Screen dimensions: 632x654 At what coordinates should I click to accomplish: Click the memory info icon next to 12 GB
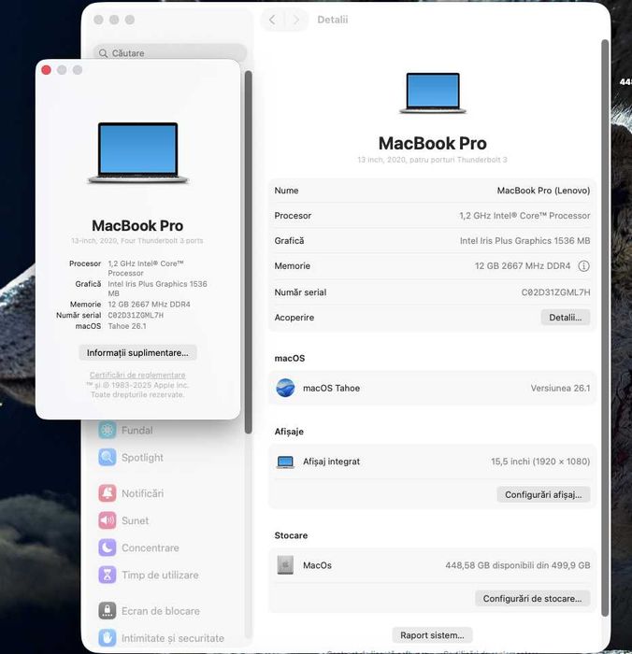pyautogui.click(x=583, y=265)
